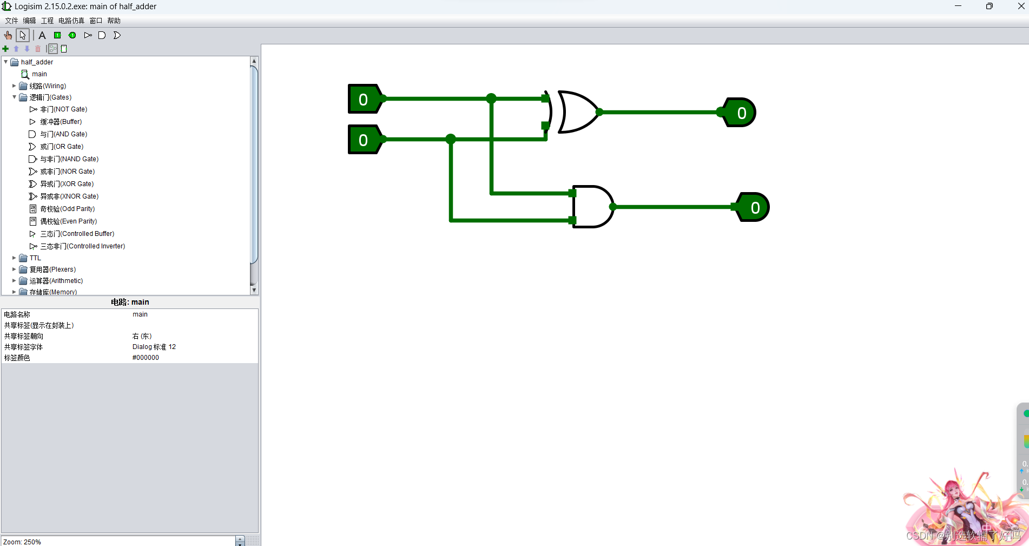Expand the TTL library folder
Image resolution: width=1029 pixels, height=546 pixels.
pos(14,258)
